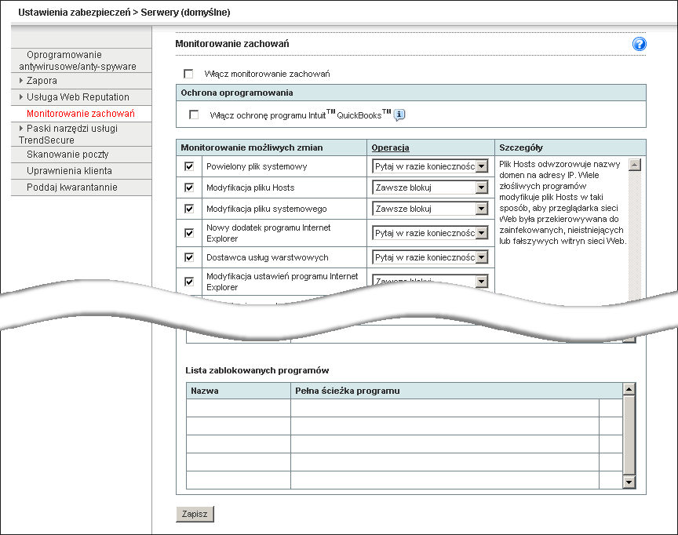678x535 pixels.
Task: Open dropdown for Modyfikacja ustawień programu Internet Explorer
Action: [430, 281]
